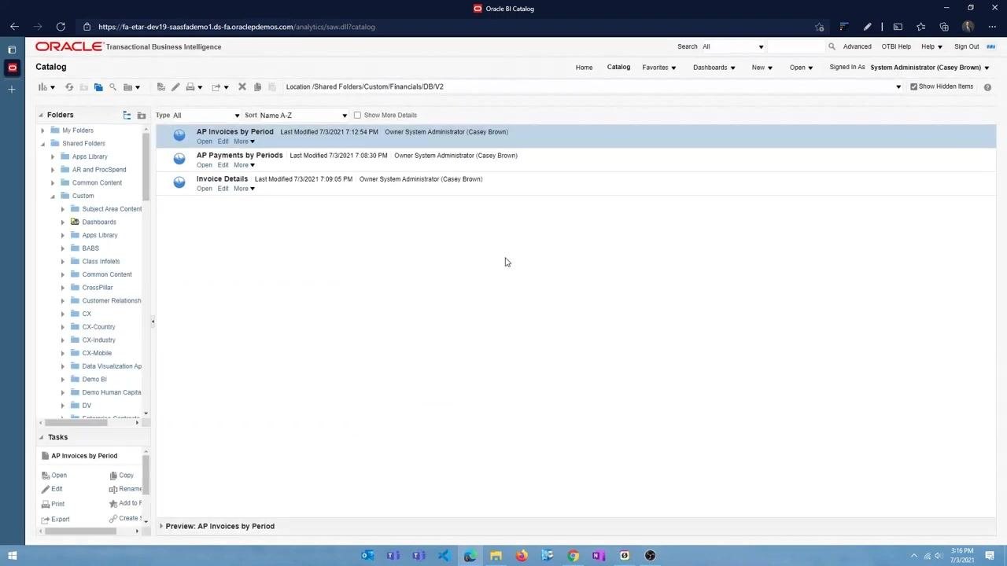Open the Favorites menu
Viewport: 1007px width, 566px height.
click(x=659, y=68)
